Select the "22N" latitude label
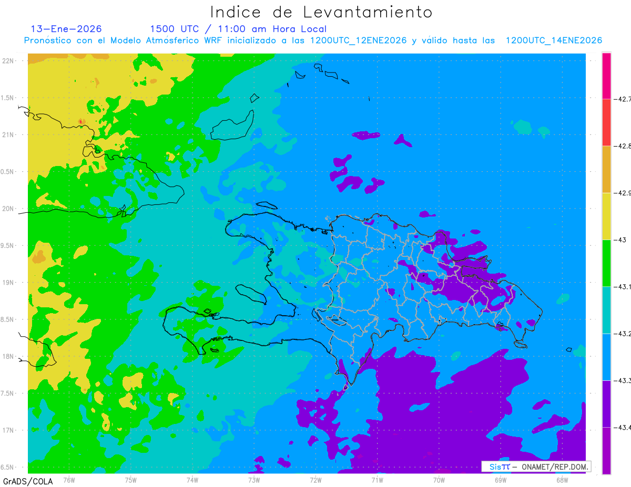Image resolution: width=631 pixels, height=487 pixels. 8,60
